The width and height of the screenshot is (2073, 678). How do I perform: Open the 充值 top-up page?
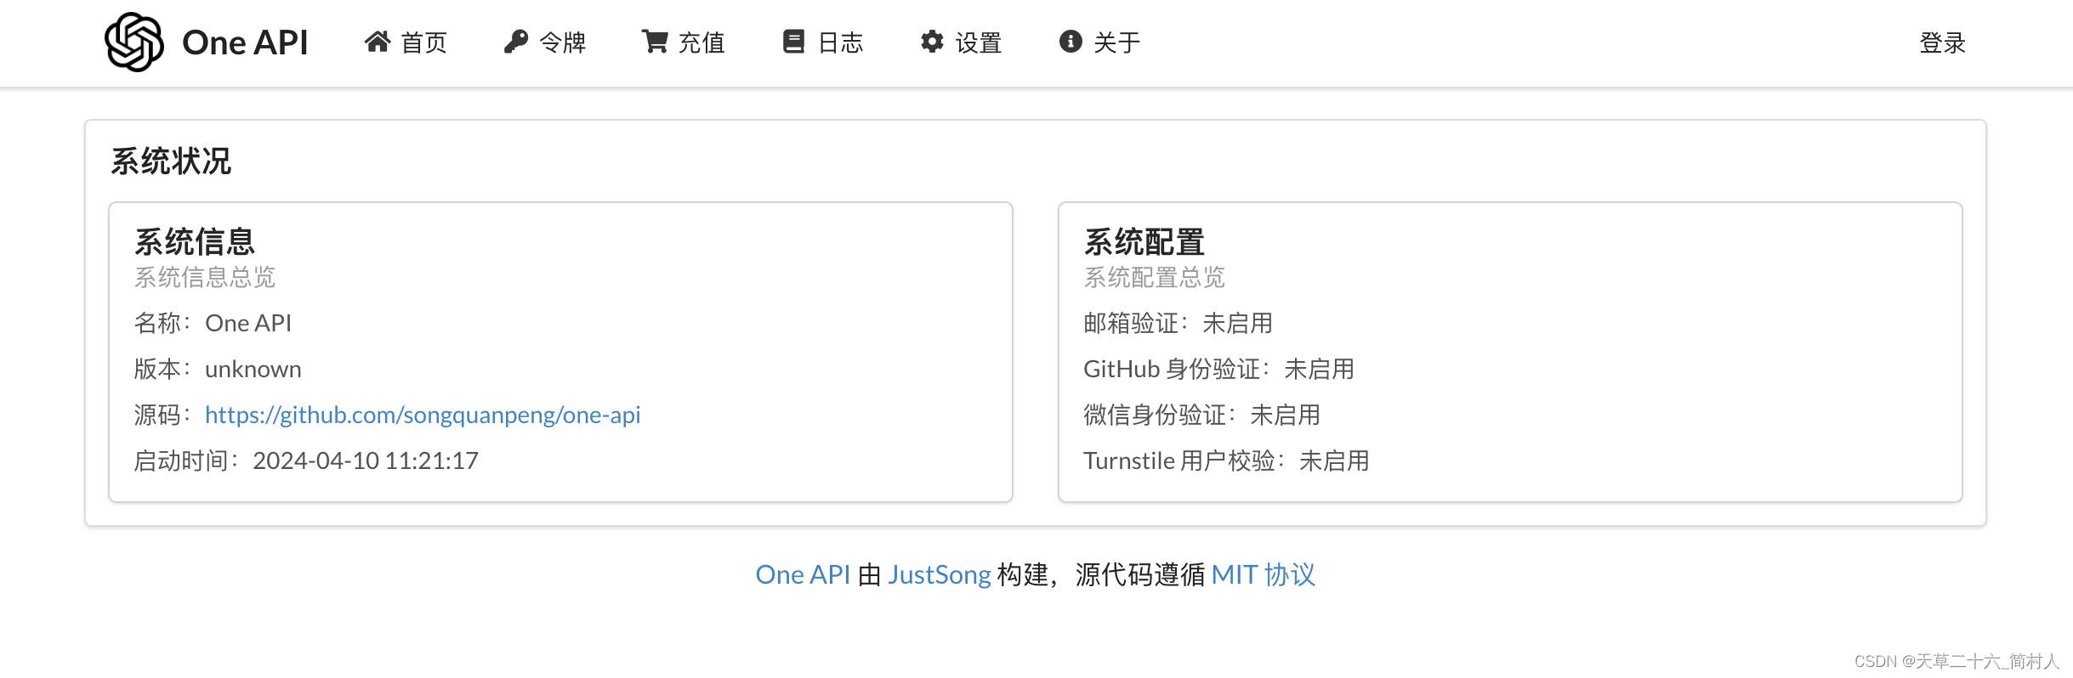[x=684, y=42]
